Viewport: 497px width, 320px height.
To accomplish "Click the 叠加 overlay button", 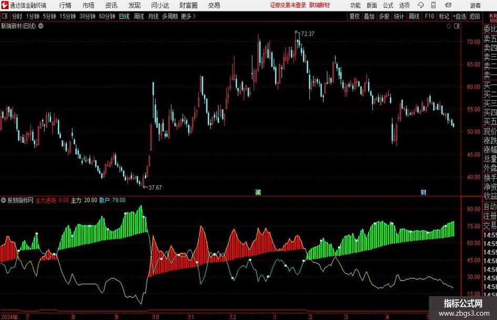I will [369, 16].
